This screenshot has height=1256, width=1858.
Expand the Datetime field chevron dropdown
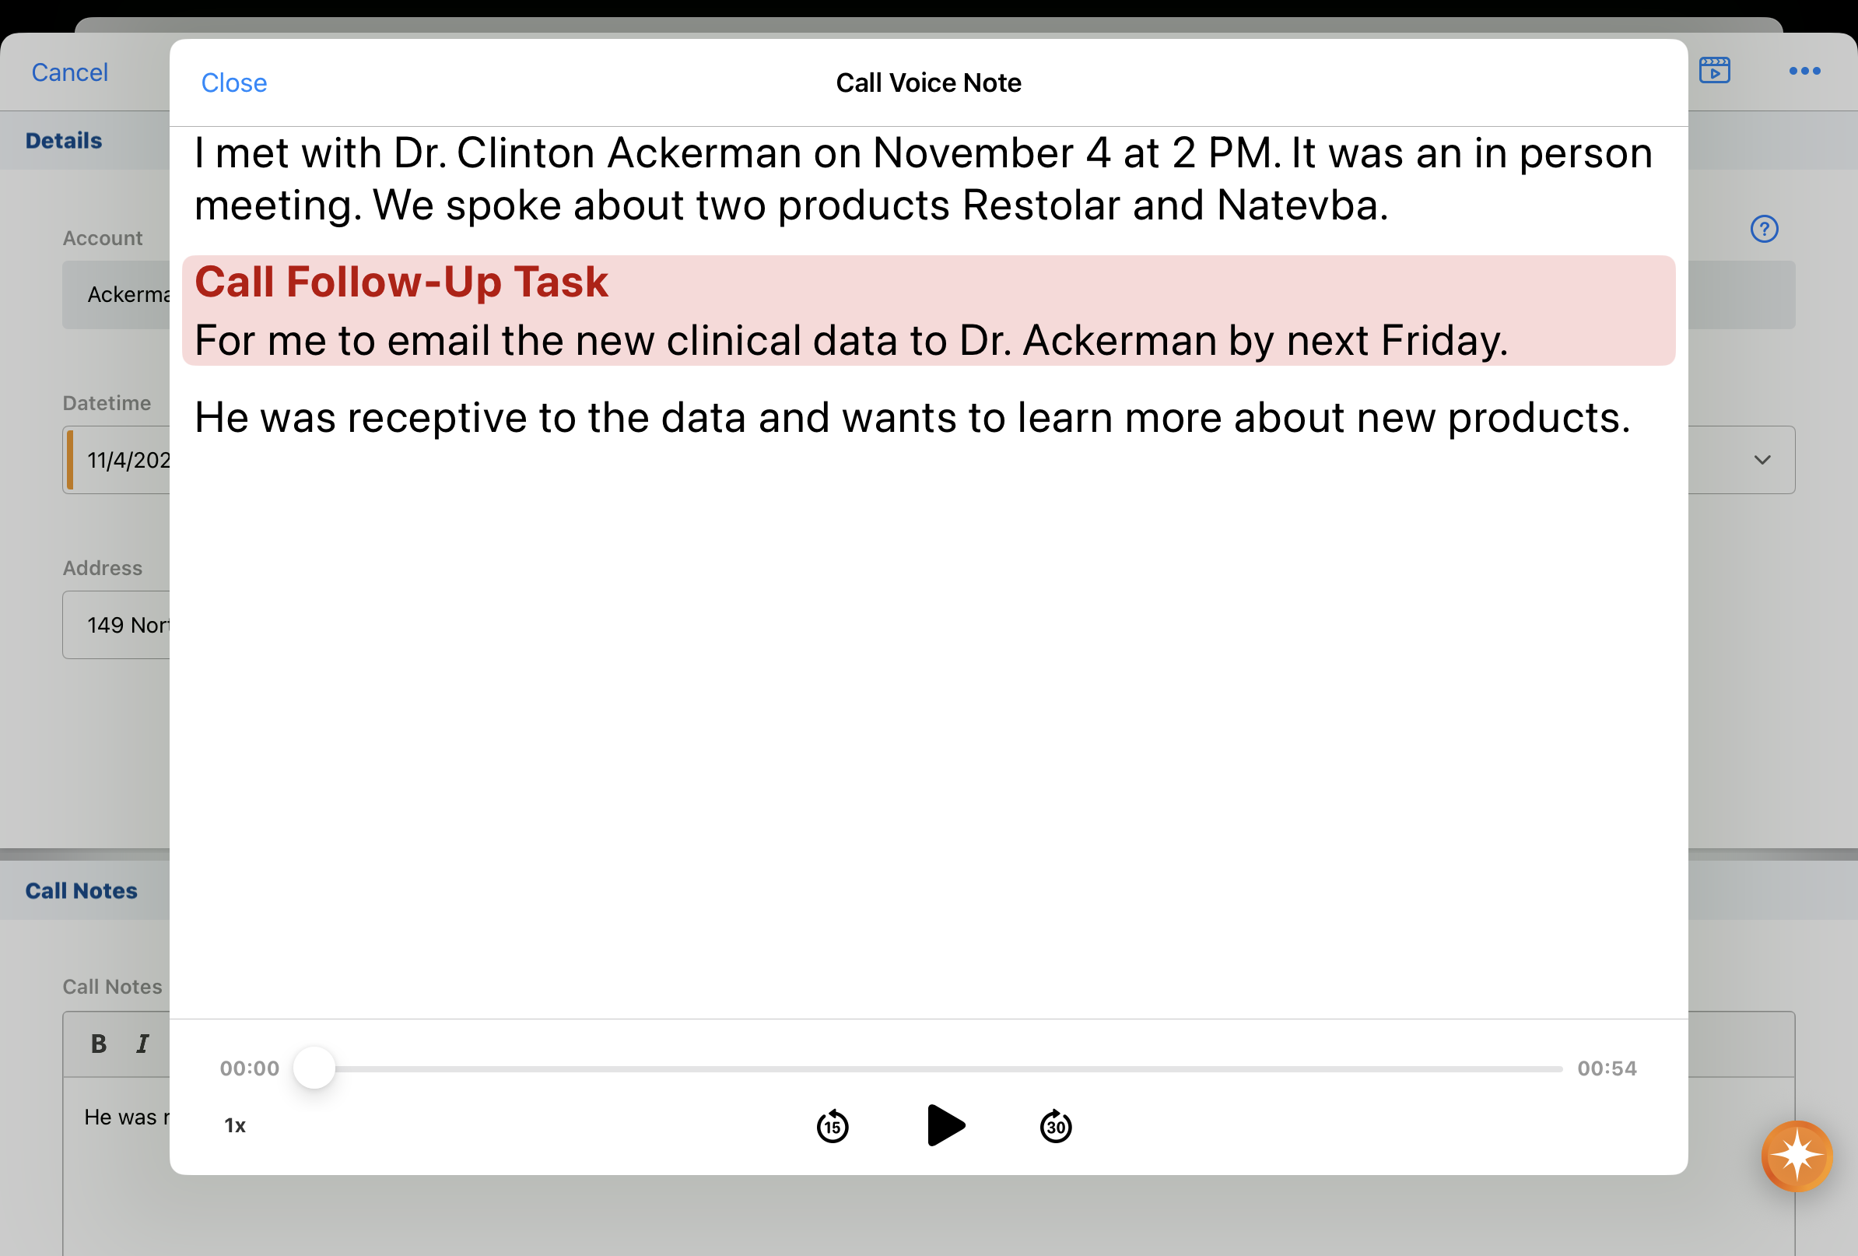(1762, 460)
